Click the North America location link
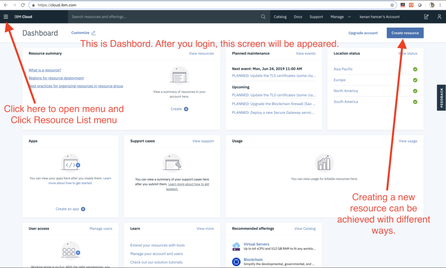This screenshot has height=268, width=446. (x=345, y=91)
